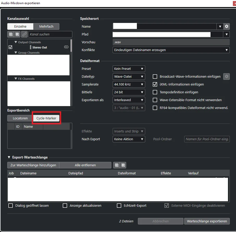Open naming scheme gear next to Name field
Image resolution: width=236 pixels, height=232 pixels.
point(226,27)
